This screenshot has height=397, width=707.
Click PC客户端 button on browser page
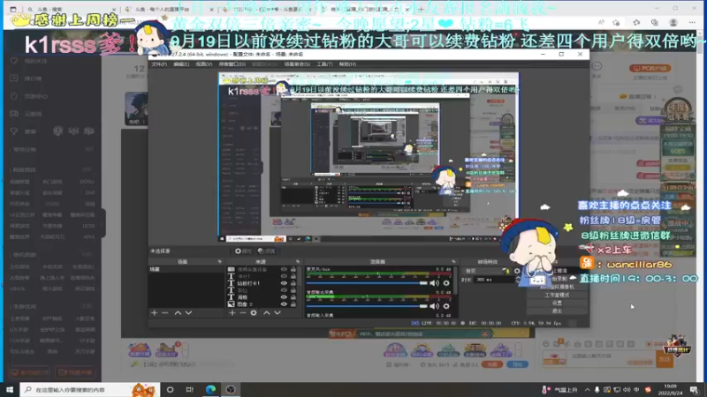point(650,69)
